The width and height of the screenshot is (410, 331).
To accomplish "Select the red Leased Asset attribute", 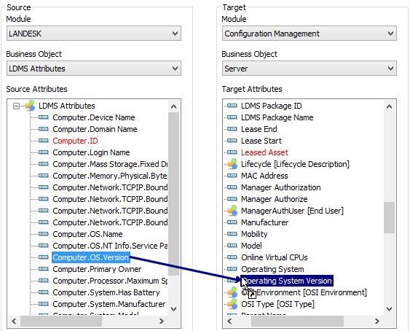I will coord(264,152).
